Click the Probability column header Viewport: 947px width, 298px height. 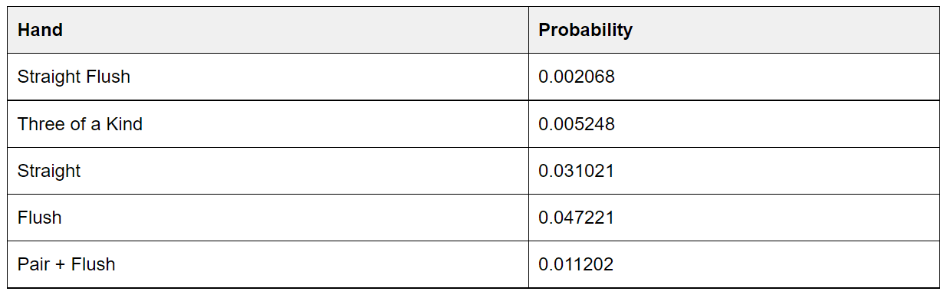[734, 30]
